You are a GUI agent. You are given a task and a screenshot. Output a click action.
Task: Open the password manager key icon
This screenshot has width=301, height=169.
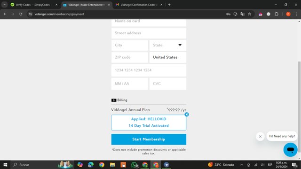coord(228,14)
